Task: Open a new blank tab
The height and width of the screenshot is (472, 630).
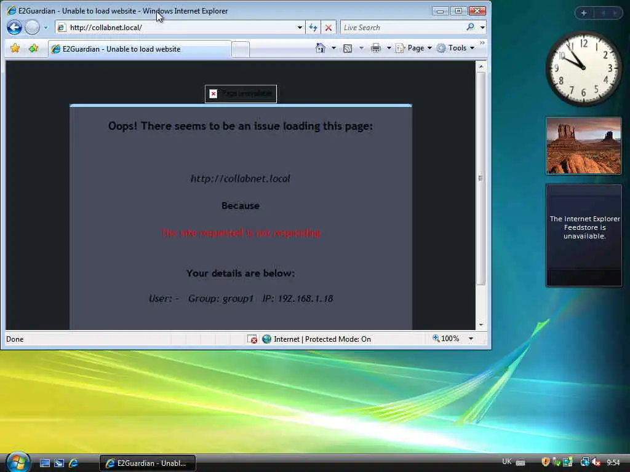Action: [241, 49]
